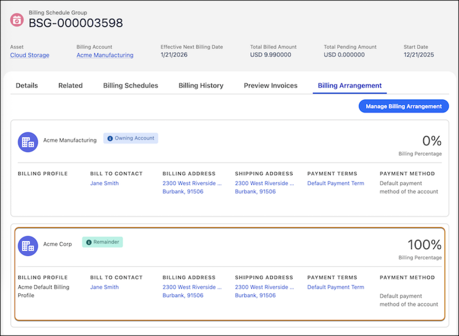Click the info icon in Remainder badge

click(89, 242)
